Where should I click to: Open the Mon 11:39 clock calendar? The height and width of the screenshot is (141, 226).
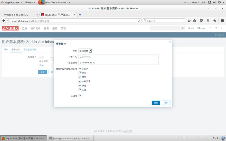tap(198, 3)
